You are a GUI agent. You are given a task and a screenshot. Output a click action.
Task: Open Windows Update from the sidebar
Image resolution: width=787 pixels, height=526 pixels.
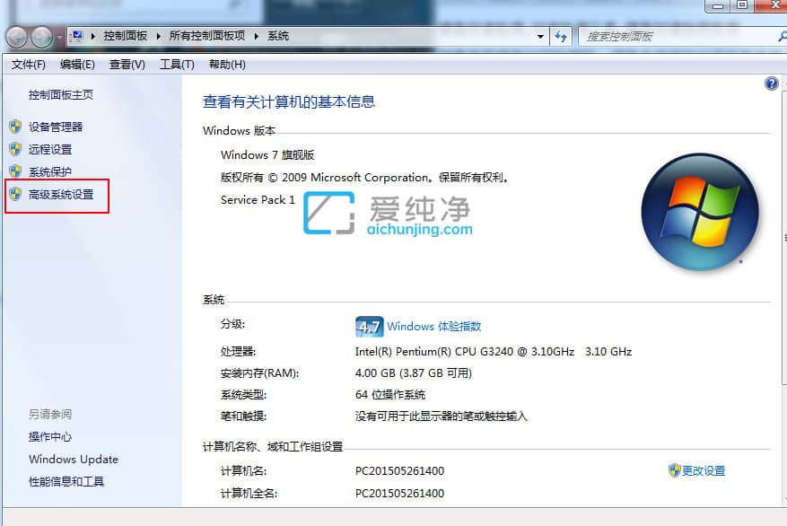73,459
